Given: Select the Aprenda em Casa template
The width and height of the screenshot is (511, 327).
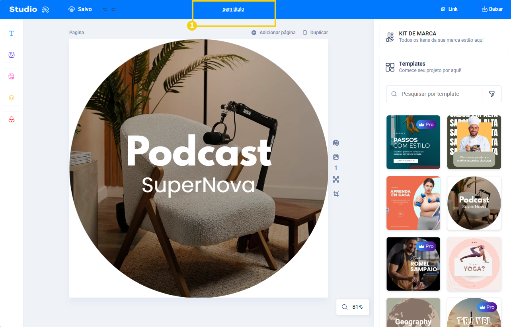Looking at the screenshot, I should (x=413, y=203).
